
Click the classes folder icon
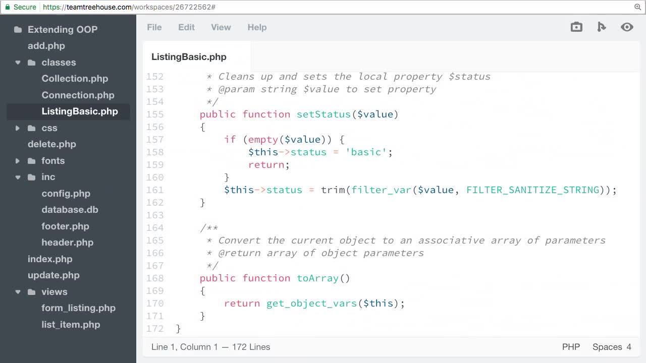[32, 63]
